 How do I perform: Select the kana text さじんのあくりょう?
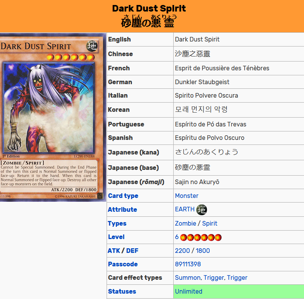pos(207,152)
